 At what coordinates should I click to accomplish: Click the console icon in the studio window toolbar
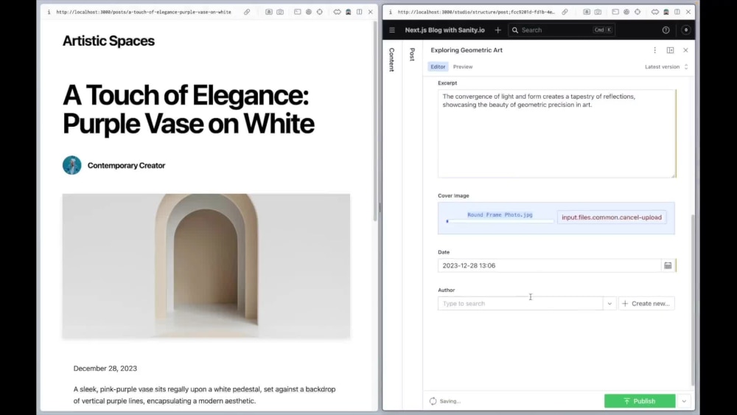click(615, 13)
